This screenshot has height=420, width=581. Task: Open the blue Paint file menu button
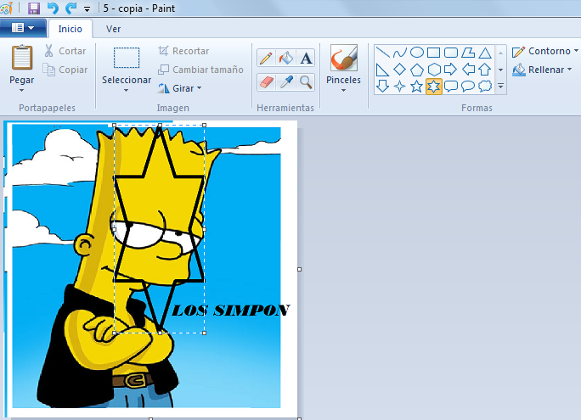click(x=23, y=28)
